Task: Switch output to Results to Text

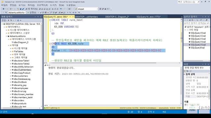Action: click(59, 12)
